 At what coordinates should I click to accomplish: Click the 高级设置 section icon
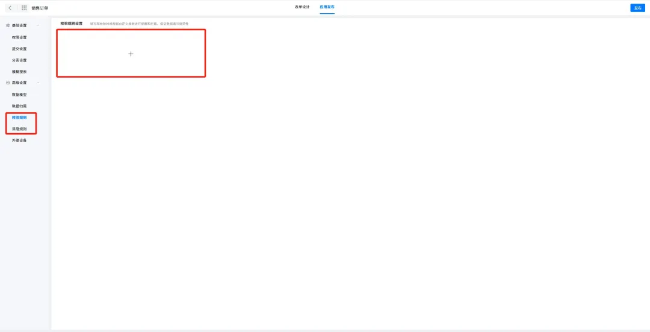(8, 83)
